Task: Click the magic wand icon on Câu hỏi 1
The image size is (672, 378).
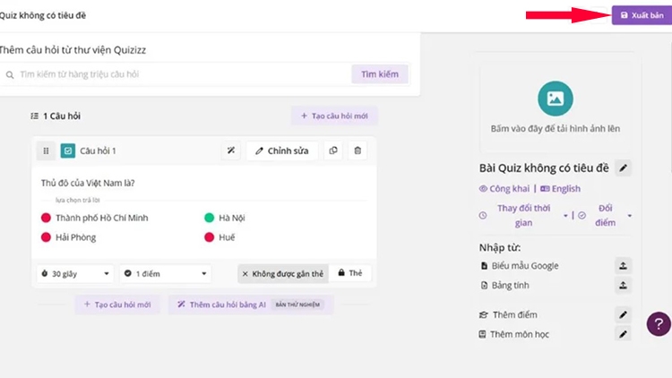Action: point(231,150)
